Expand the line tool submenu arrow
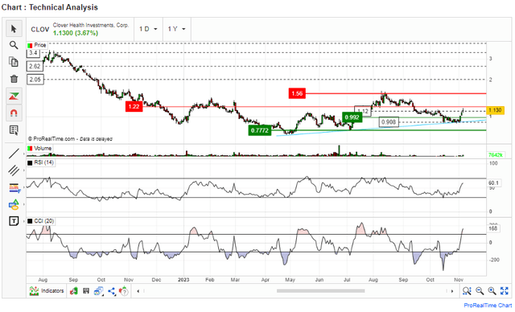The height and width of the screenshot is (312, 515). pyautogui.click(x=24, y=154)
